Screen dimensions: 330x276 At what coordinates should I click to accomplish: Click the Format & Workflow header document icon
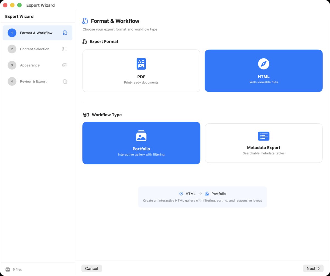pos(85,21)
